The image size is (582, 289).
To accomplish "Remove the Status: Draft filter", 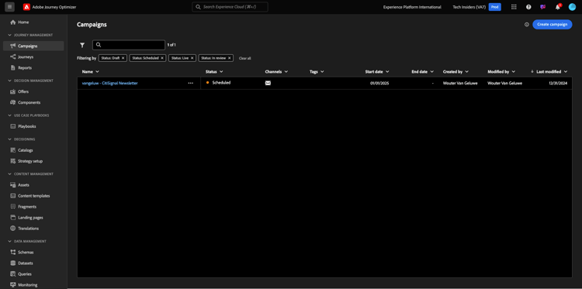I will pos(123,58).
